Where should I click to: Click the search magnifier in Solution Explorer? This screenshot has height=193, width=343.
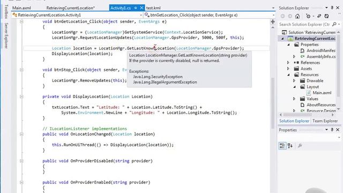[334, 24]
